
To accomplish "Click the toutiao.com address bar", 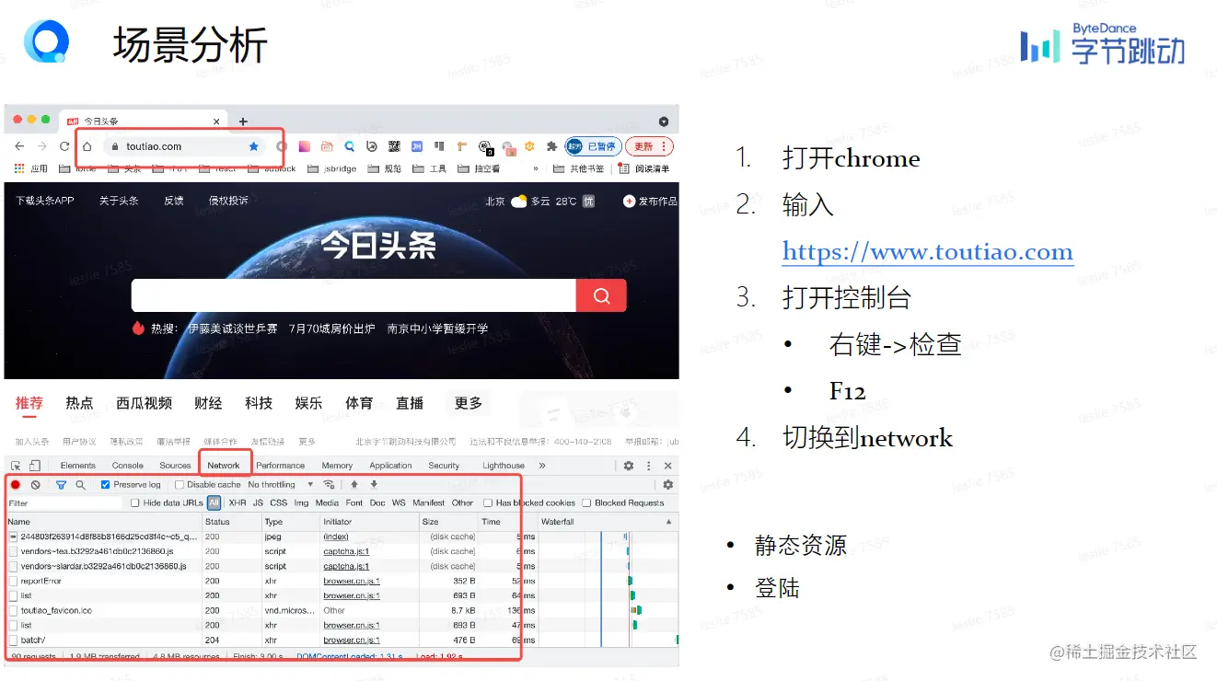I will 184,146.
